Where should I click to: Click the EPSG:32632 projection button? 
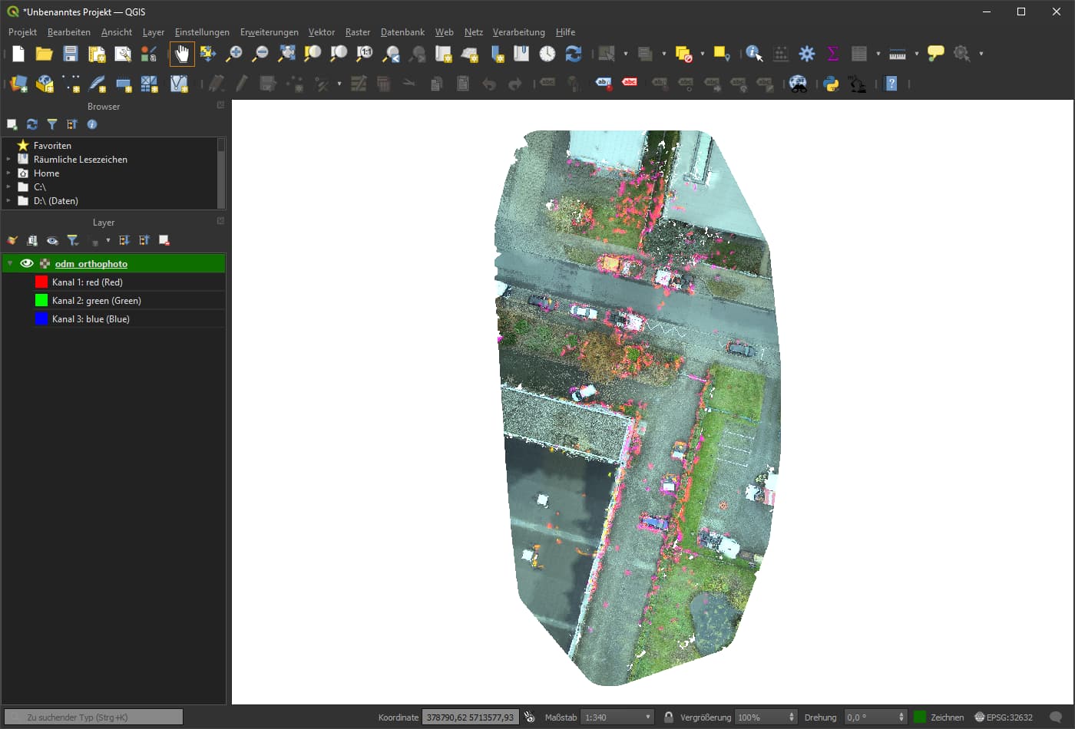click(1004, 717)
